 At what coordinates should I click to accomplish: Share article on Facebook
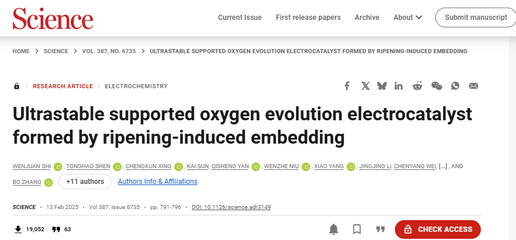pyautogui.click(x=347, y=86)
